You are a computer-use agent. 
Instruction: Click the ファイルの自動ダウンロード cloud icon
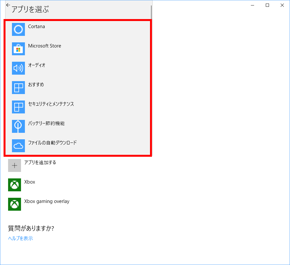[x=18, y=146]
